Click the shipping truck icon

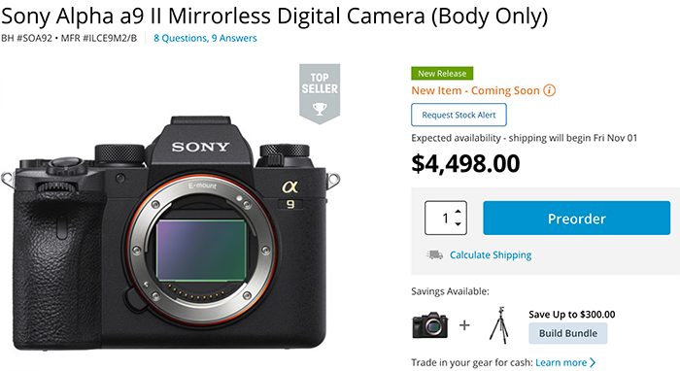click(x=434, y=254)
